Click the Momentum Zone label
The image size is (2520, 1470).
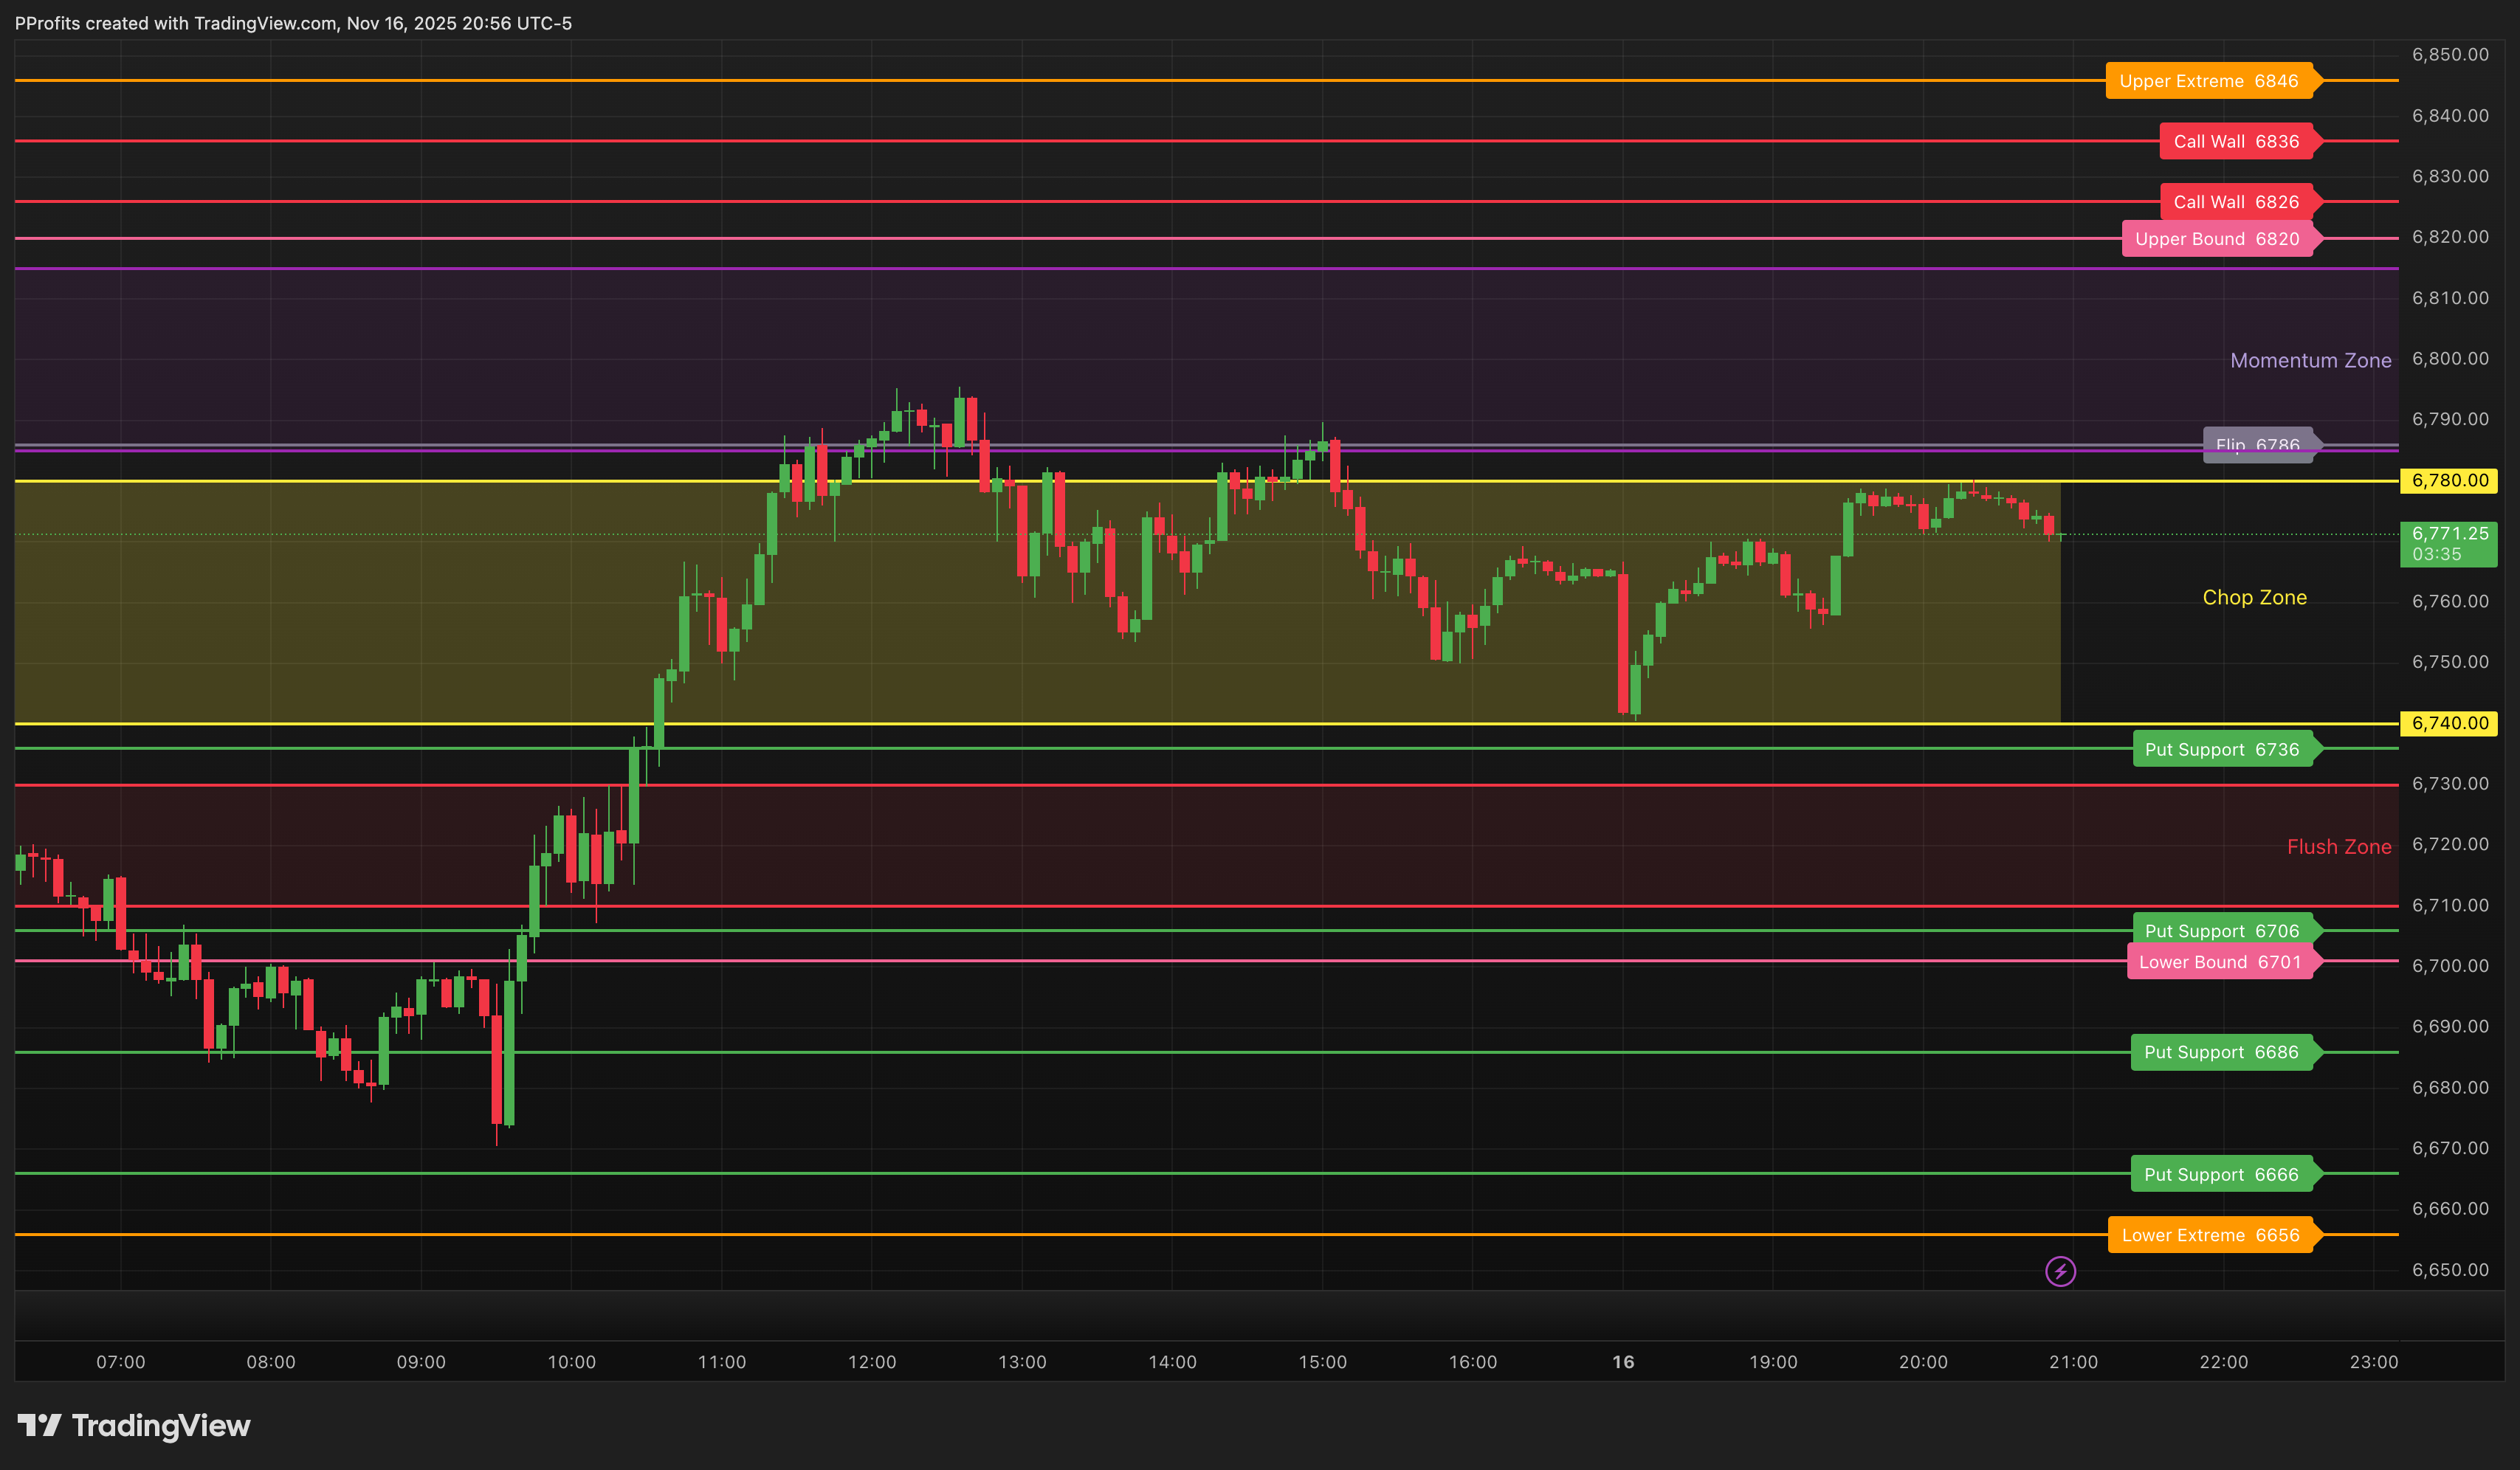click(2311, 360)
